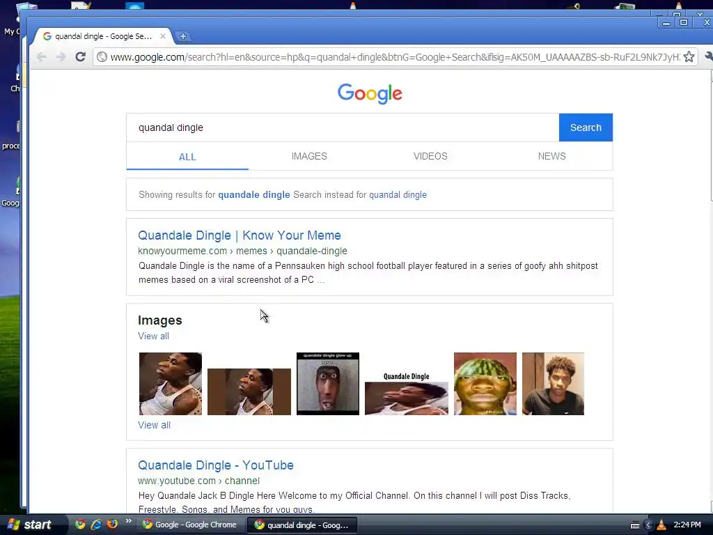This screenshot has width=713, height=535.
Task: Select the quandal dingle taskbar window button
Action: [302, 525]
